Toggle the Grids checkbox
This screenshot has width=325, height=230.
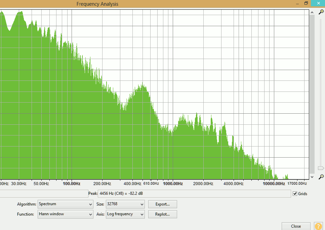(295, 193)
